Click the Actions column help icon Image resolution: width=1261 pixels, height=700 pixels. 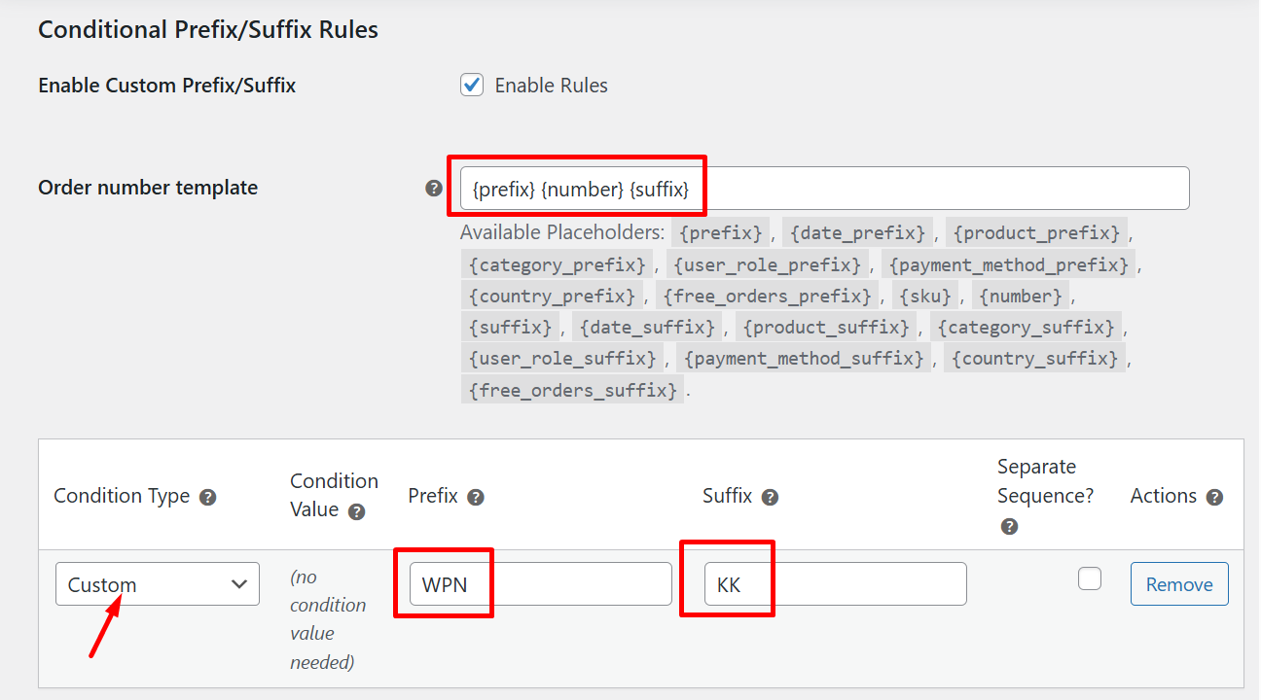point(1213,496)
